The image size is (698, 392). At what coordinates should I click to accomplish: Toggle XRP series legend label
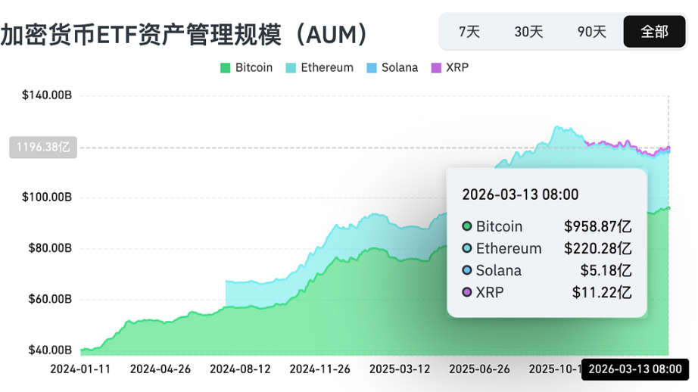[x=457, y=67]
